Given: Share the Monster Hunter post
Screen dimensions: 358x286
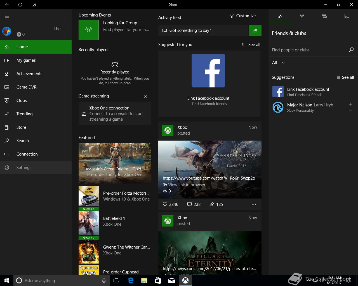Looking at the screenshot, I should coord(216,204).
